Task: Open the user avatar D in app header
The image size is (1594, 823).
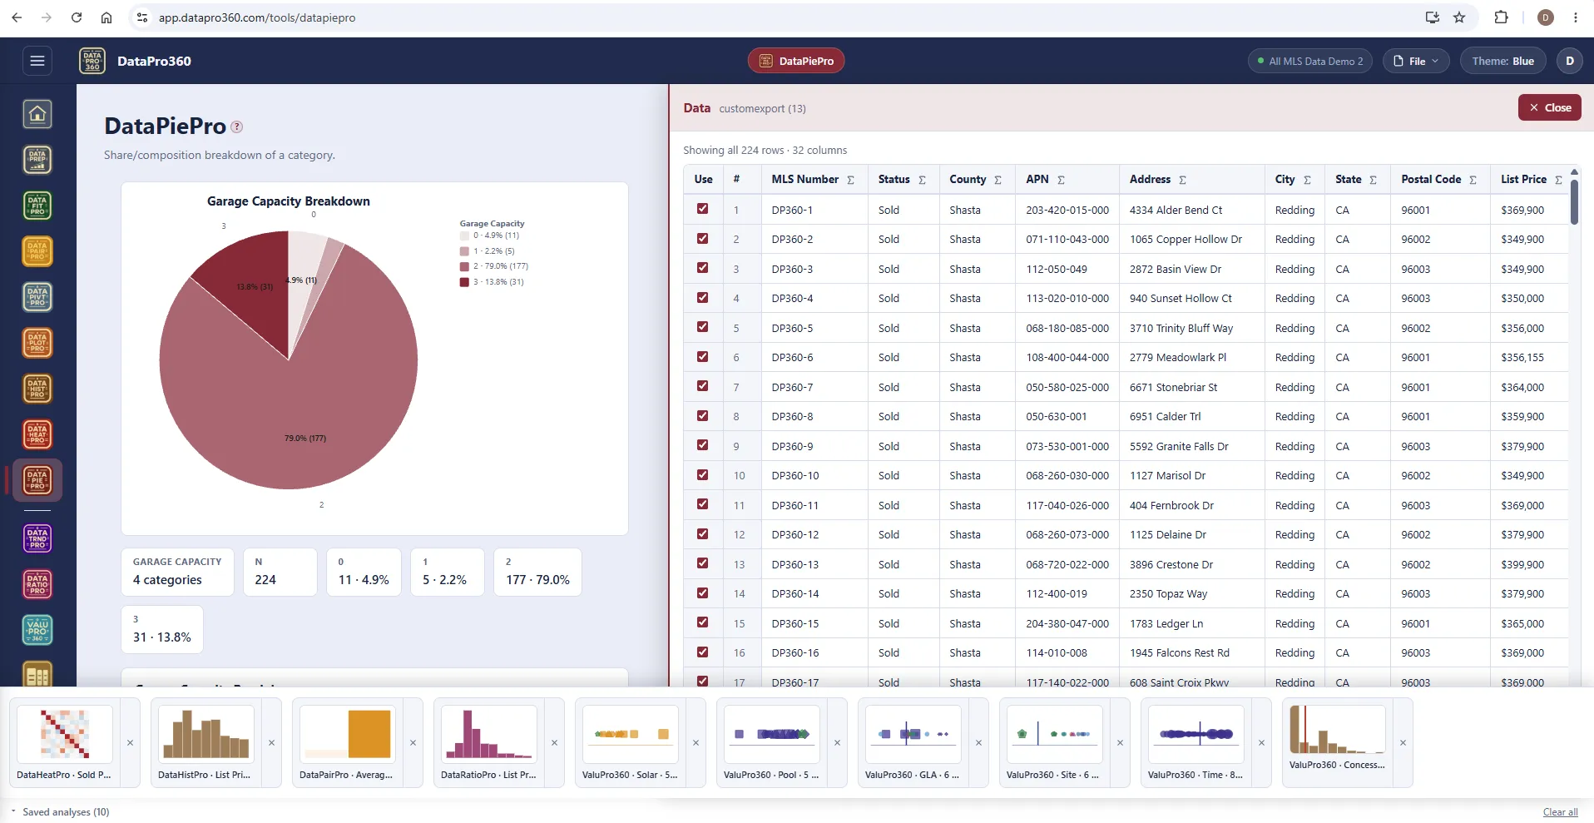Action: coord(1570,61)
